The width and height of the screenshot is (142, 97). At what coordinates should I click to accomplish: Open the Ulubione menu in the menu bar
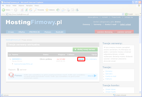(x=21, y=6)
